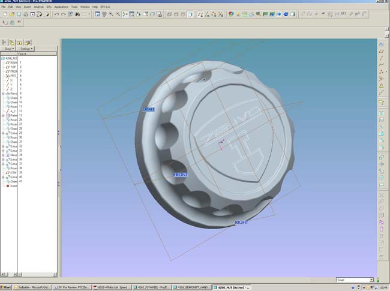
Task: Click the sketch tool on right toolbar
Action: pos(381,44)
